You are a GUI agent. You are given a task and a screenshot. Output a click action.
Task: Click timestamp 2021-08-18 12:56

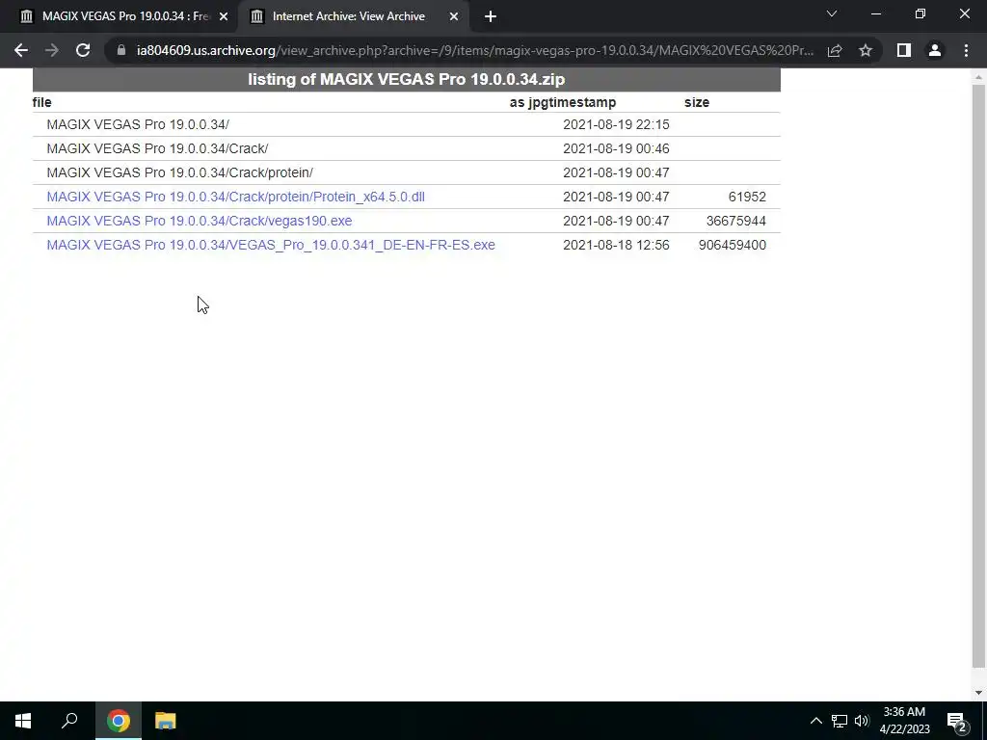(616, 245)
